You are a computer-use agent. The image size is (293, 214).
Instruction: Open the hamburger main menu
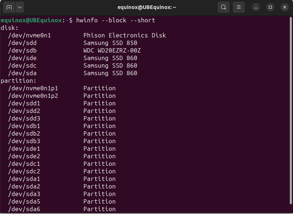click(239, 7)
